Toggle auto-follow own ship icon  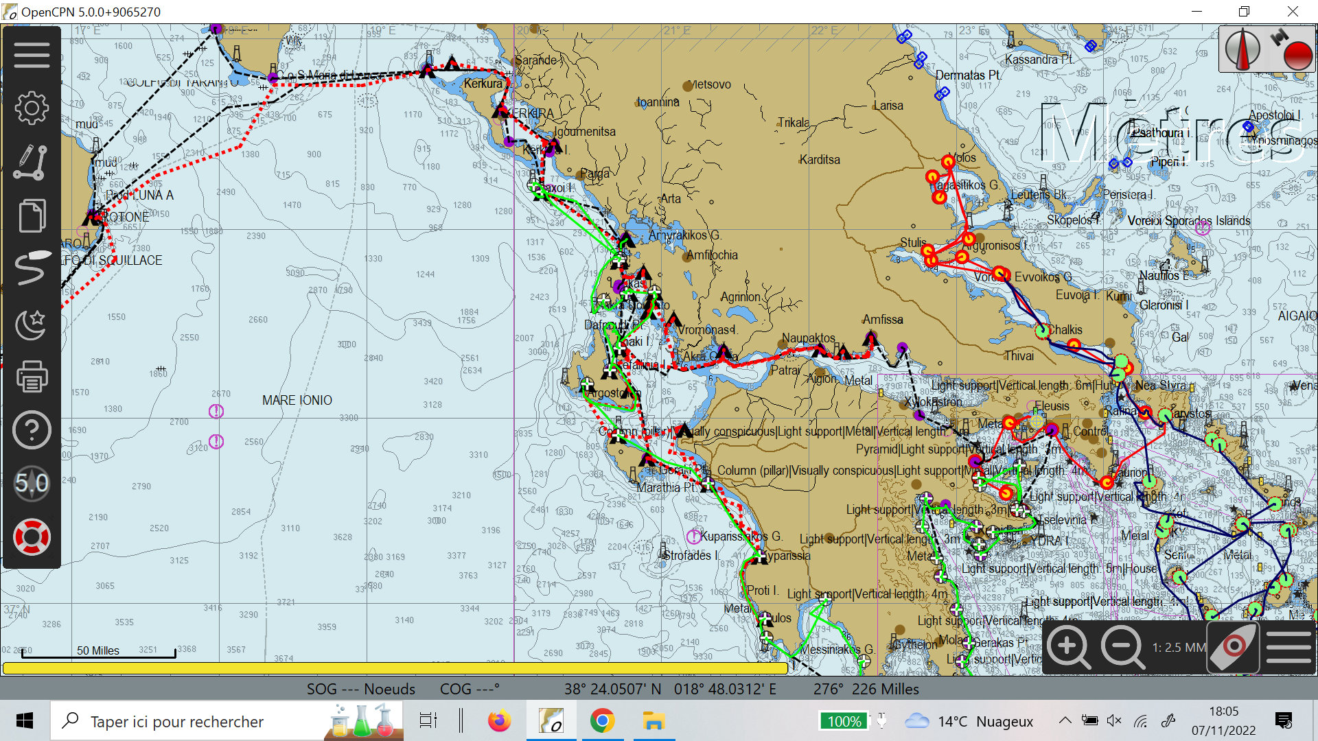pyautogui.click(x=1233, y=647)
